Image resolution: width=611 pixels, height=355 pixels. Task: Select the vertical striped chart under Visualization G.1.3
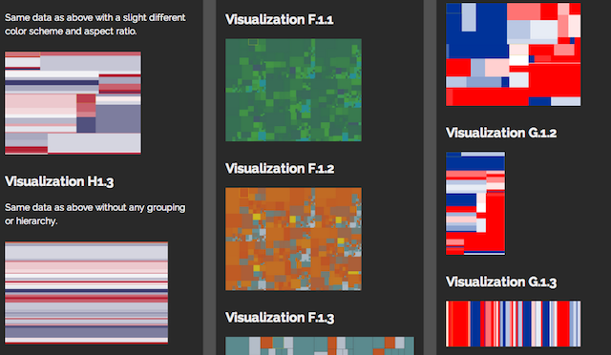514,324
